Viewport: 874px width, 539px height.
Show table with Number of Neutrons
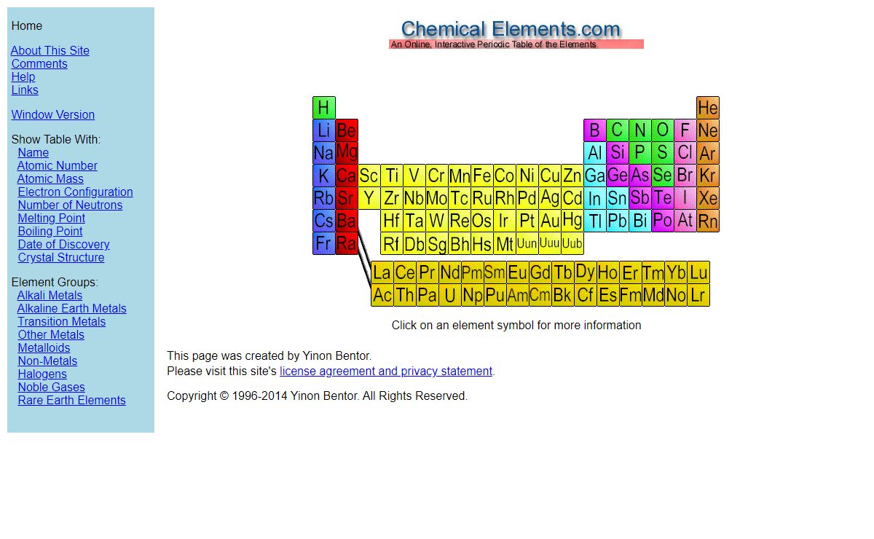pyautogui.click(x=71, y=205)
